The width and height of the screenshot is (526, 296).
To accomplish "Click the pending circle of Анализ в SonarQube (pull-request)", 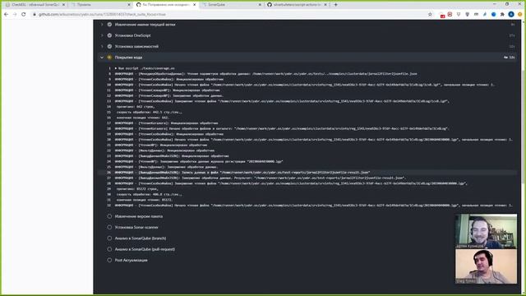I will (x=109, y=249).
